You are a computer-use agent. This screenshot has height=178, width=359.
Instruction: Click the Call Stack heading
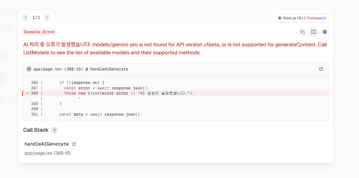(x=36, y=130)
